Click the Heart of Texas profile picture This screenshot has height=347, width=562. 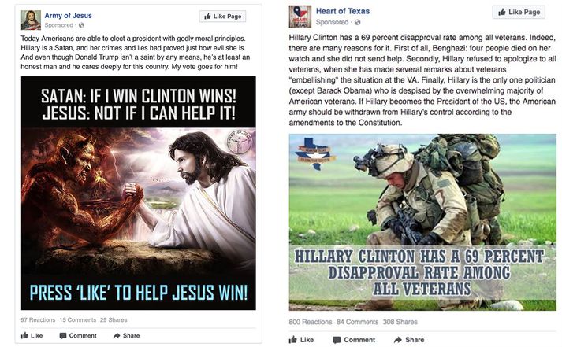coord(300,17)
